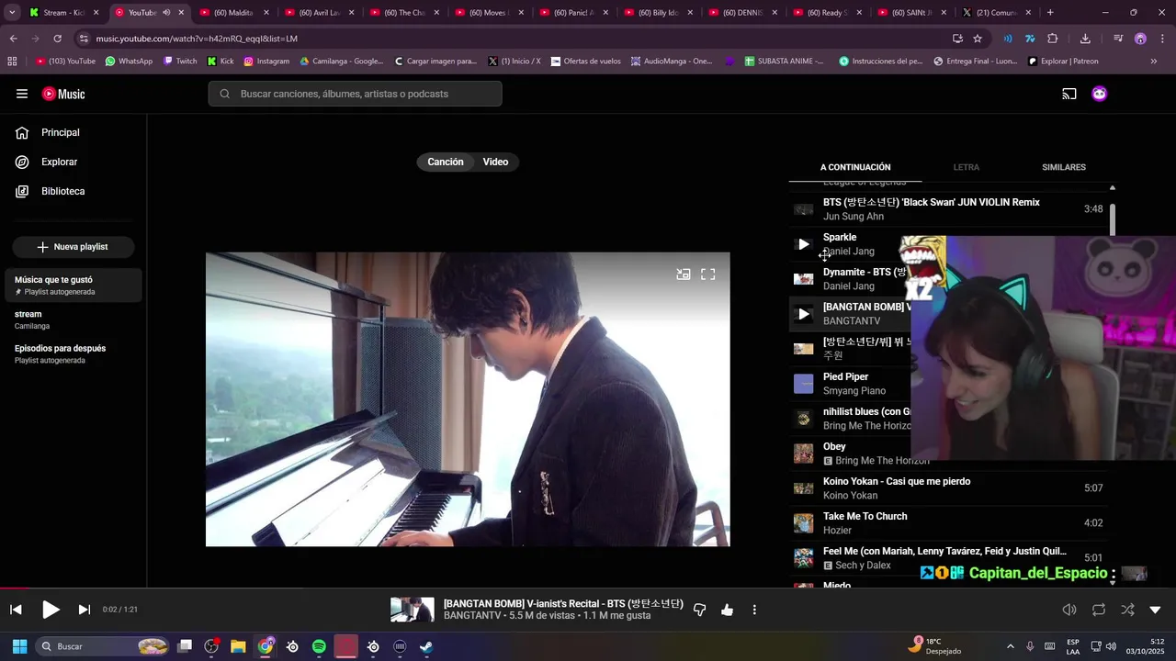The width and height of the screenshot is (1176, 661).
Task: Click the song search field
Action: coord(355,94)
